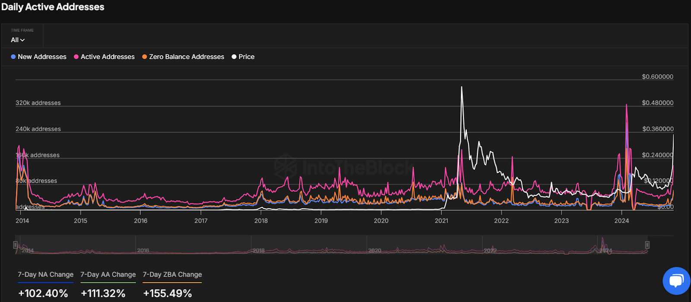Open the chat support bubble icon
The image size is (691, 302).
click(x=676, y=281)
